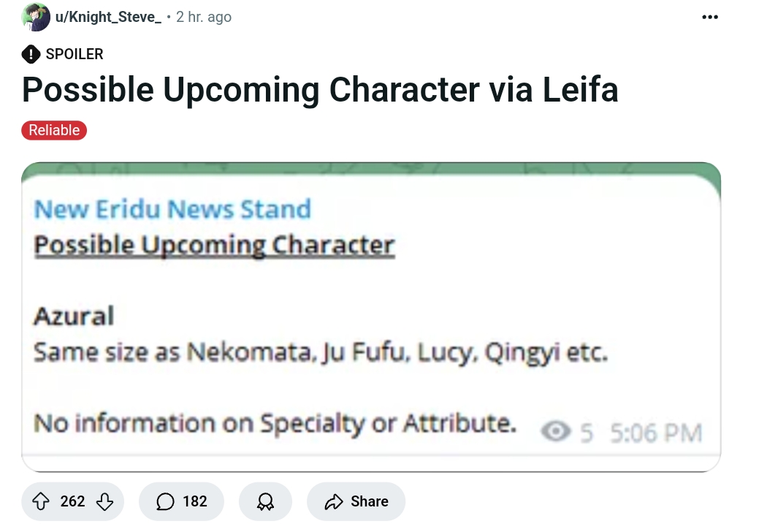
Task: Click the Share button label
Action: point(369,501)
